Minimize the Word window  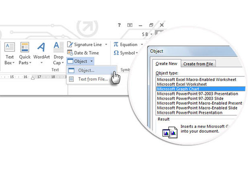tap(141, 25)
